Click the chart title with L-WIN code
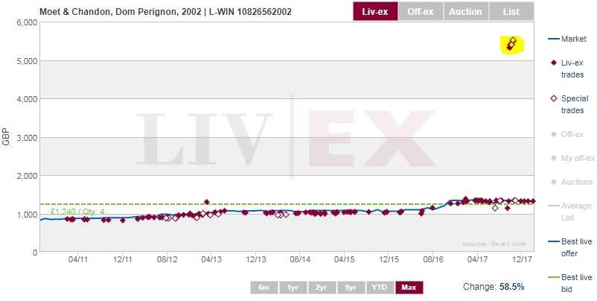This screenshot has width=597, height=301. click(x=165, y=11)
